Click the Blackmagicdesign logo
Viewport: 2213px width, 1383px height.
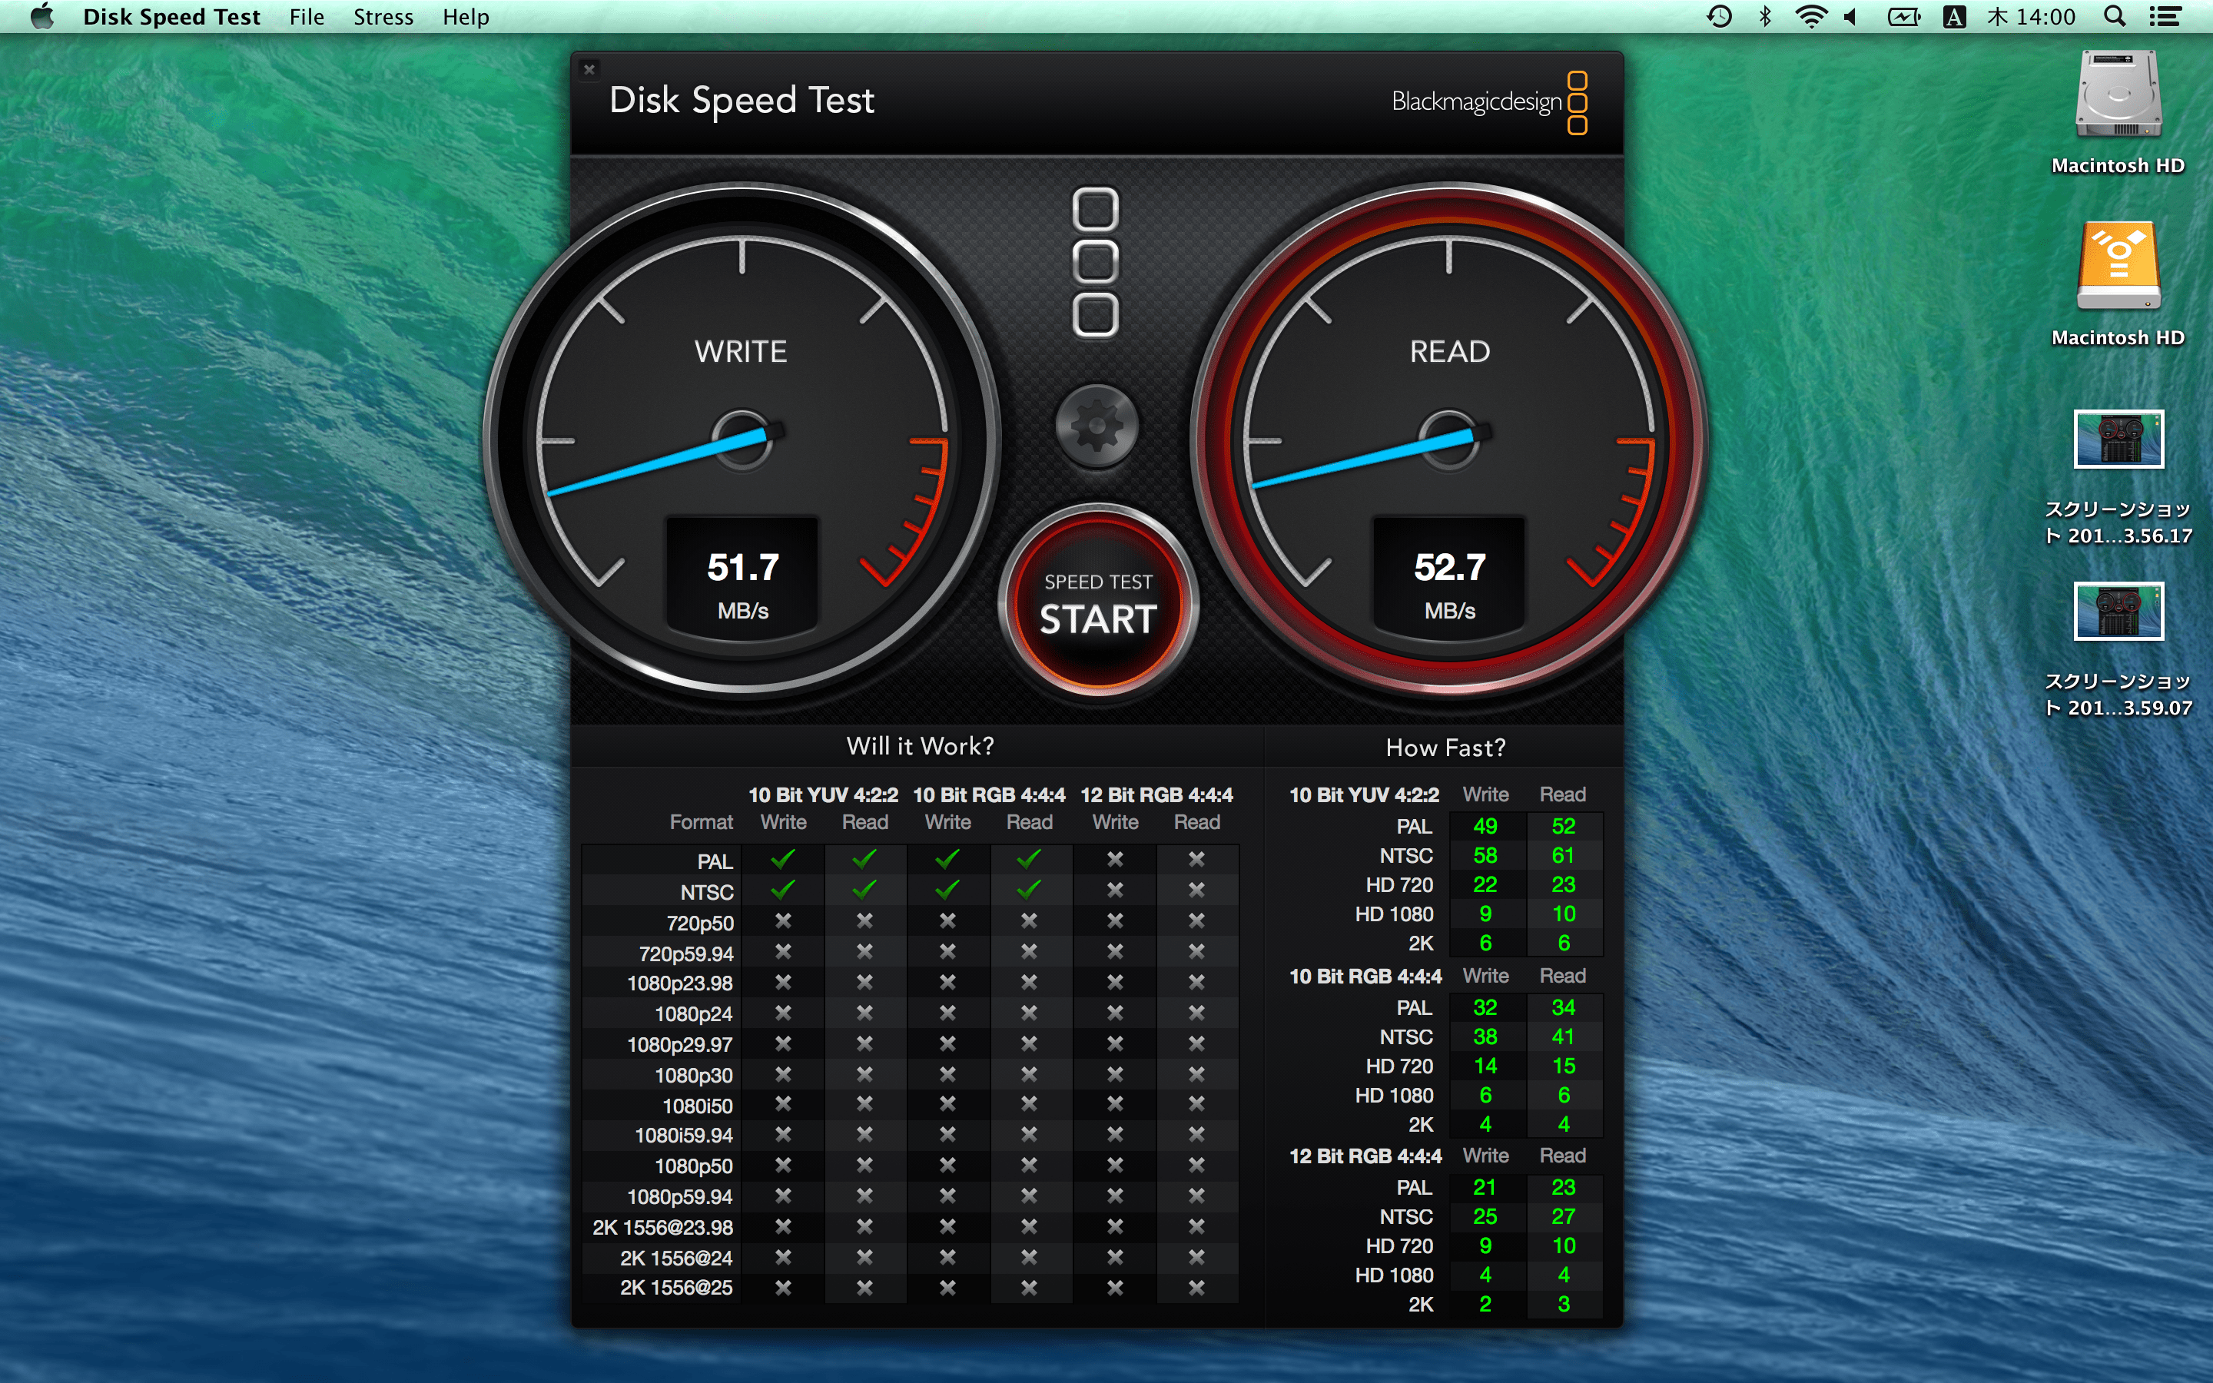click(x=1488, y=101)
